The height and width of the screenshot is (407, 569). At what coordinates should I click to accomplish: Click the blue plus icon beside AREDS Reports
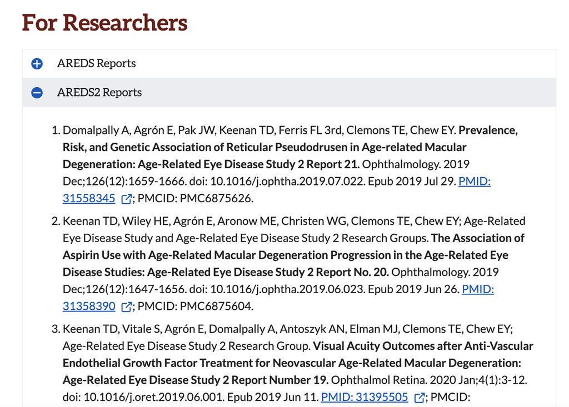[37, 64]
